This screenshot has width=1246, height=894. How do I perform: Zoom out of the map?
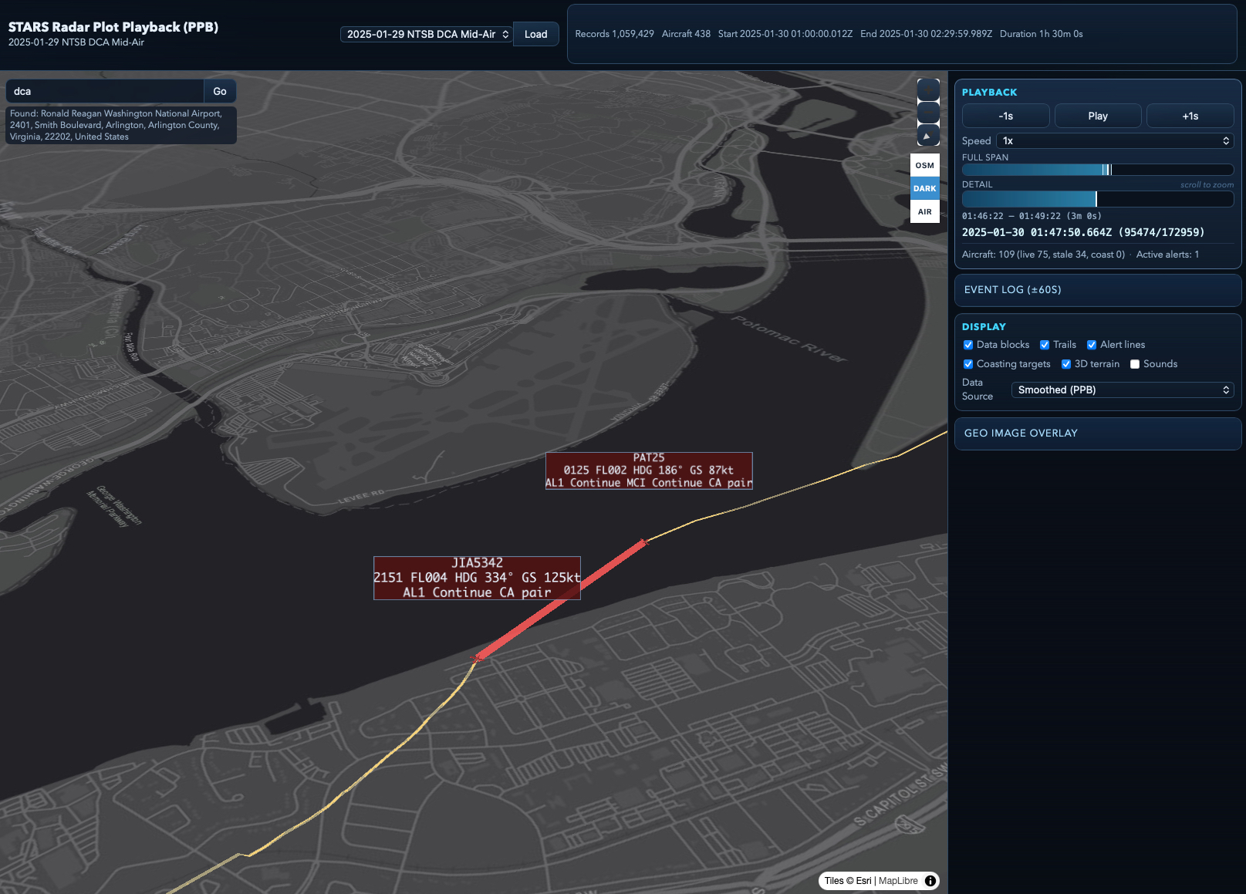pyautogui.click(x=928, y=113)
